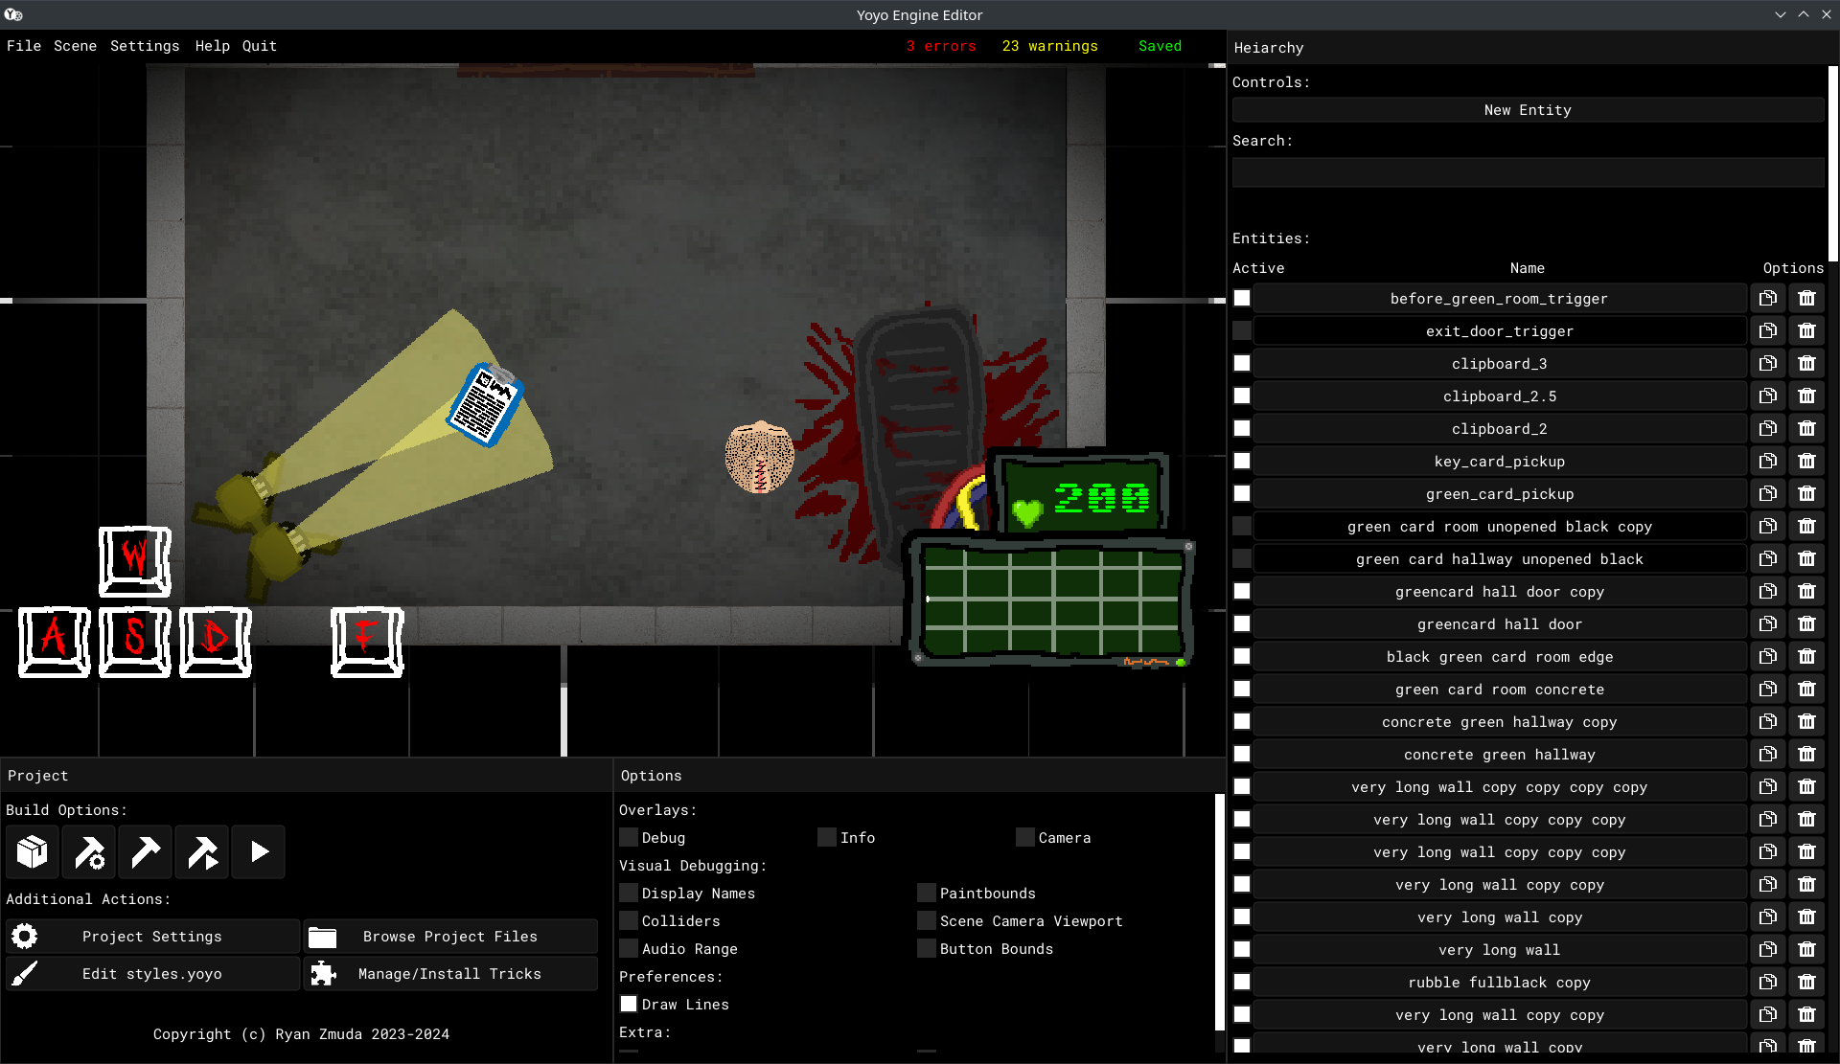Click the build and run hammer icon
This screenshot has width=1840, height=1064.
pyautogui.click(x=202, y=851)
